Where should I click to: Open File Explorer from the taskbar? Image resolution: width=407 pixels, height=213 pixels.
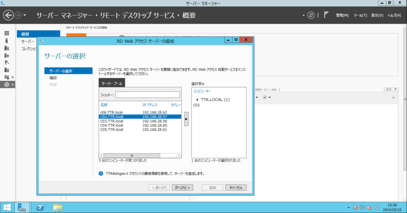[57, 207]
